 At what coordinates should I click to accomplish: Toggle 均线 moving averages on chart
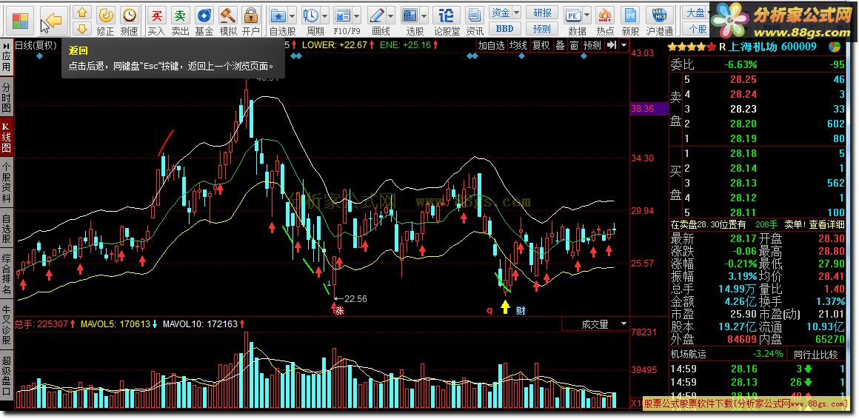click(518, 45)
